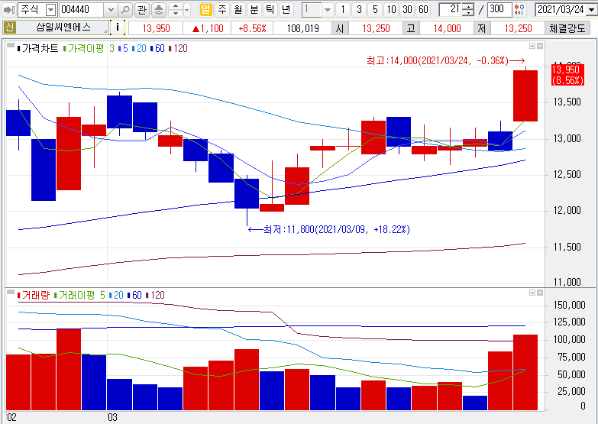Click the change rate +8.56%
Screen dimensions: 598x424
252,28
